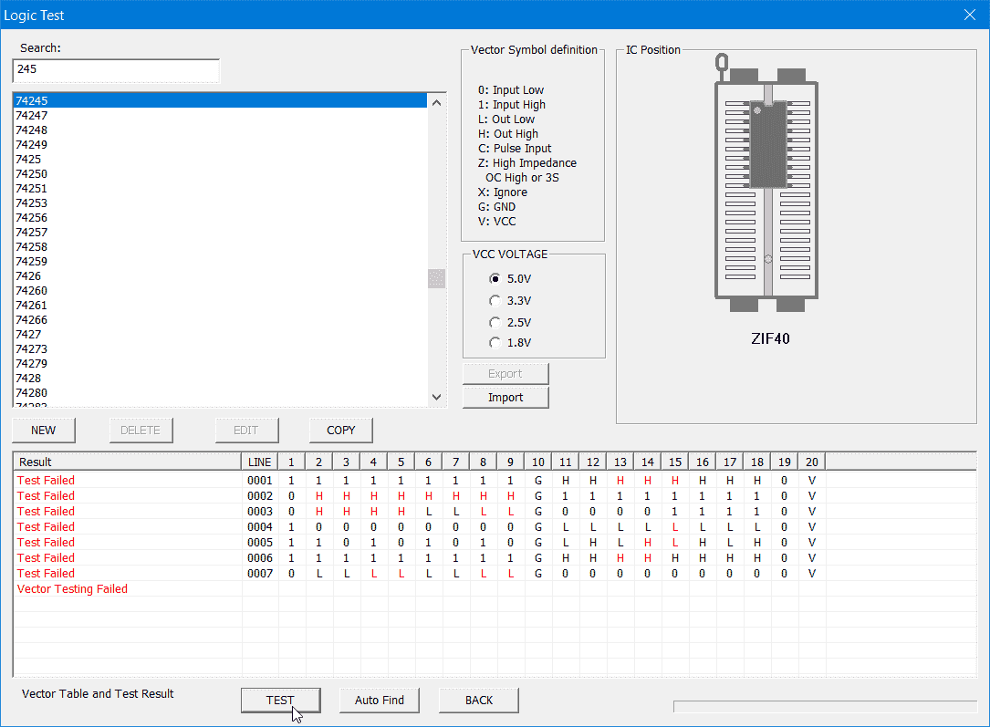Go BACK to previous screen
The height and width of the screenshot is (727, 990).
click(478, 701)
